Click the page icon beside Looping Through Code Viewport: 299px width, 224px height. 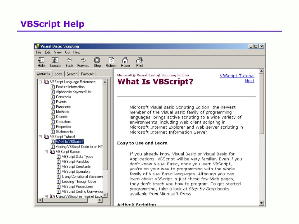pos(59,181)
